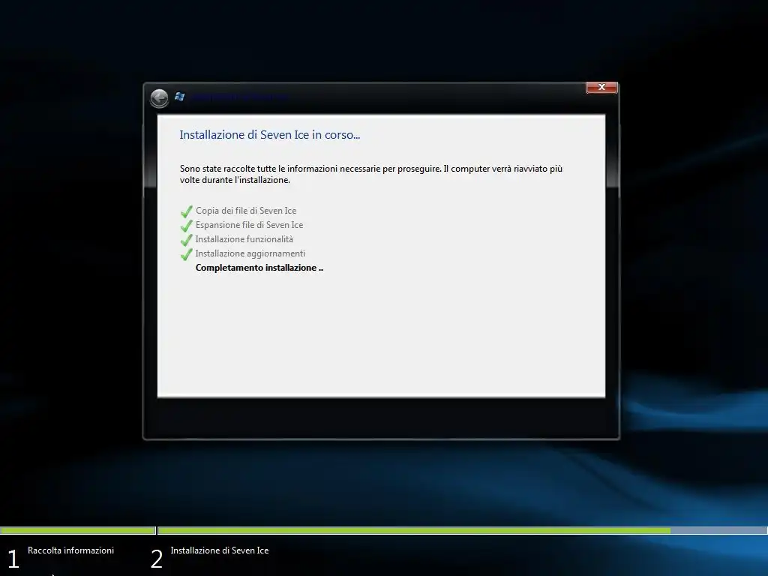Close the installer window with red X

[601, 87]
